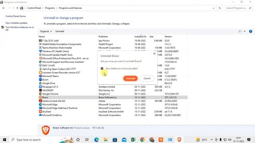
Task: Click the change view icon
Action: pos(240,31)
